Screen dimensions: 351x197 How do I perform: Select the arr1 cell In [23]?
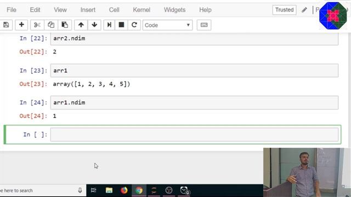click(194, 71)
